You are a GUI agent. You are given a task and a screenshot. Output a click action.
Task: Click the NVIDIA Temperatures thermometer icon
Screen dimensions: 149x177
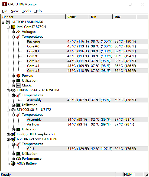(18, 144)
